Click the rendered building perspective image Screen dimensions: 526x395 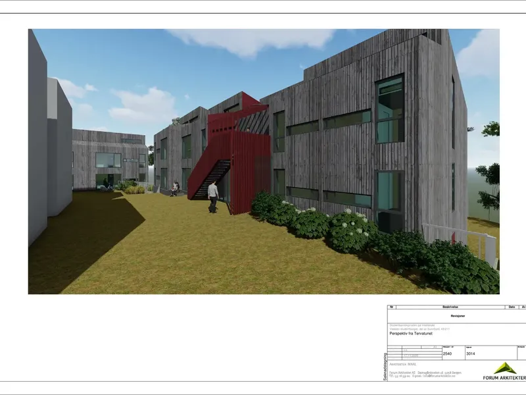(x=264, y=161)
